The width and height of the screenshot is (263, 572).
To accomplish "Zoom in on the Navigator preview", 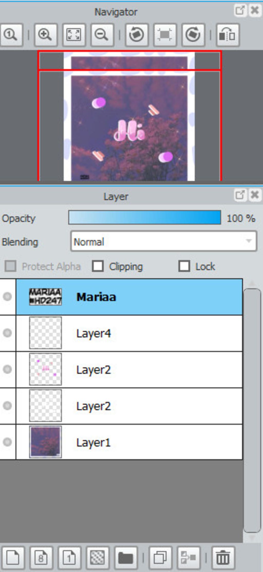I will pos(45,35).
